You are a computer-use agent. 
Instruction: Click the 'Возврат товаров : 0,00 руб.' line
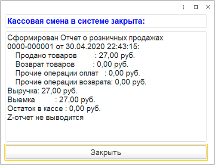pos(72,64)
